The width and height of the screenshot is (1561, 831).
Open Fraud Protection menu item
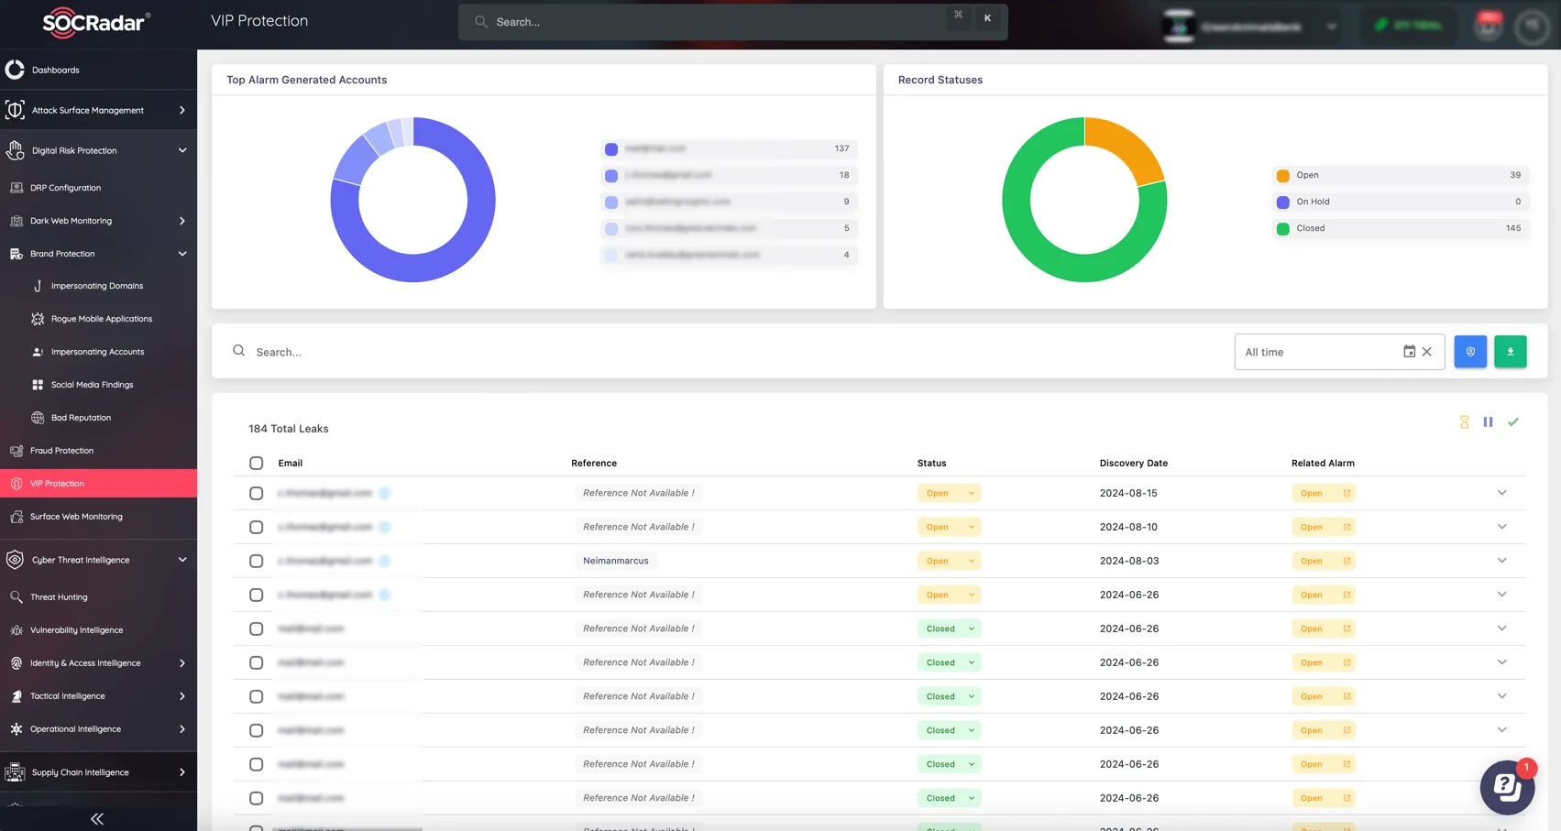(x=98, y=451)
